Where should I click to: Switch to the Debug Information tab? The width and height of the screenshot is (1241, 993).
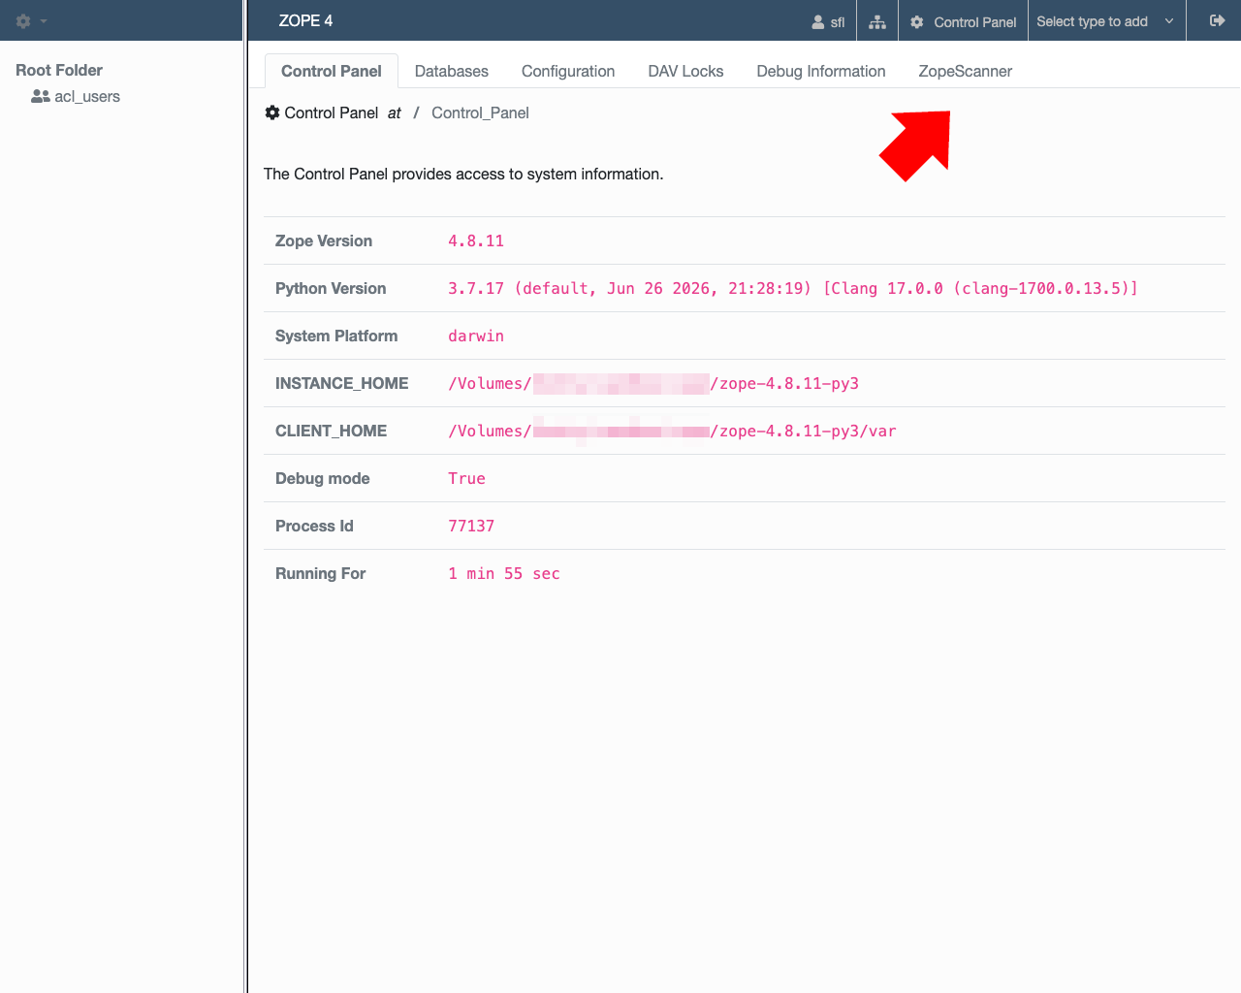[x=821, y=71]
